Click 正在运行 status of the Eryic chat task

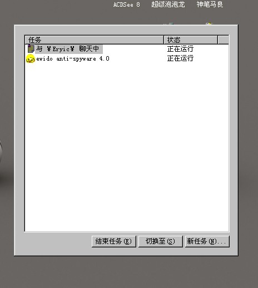tap(180, 49)
